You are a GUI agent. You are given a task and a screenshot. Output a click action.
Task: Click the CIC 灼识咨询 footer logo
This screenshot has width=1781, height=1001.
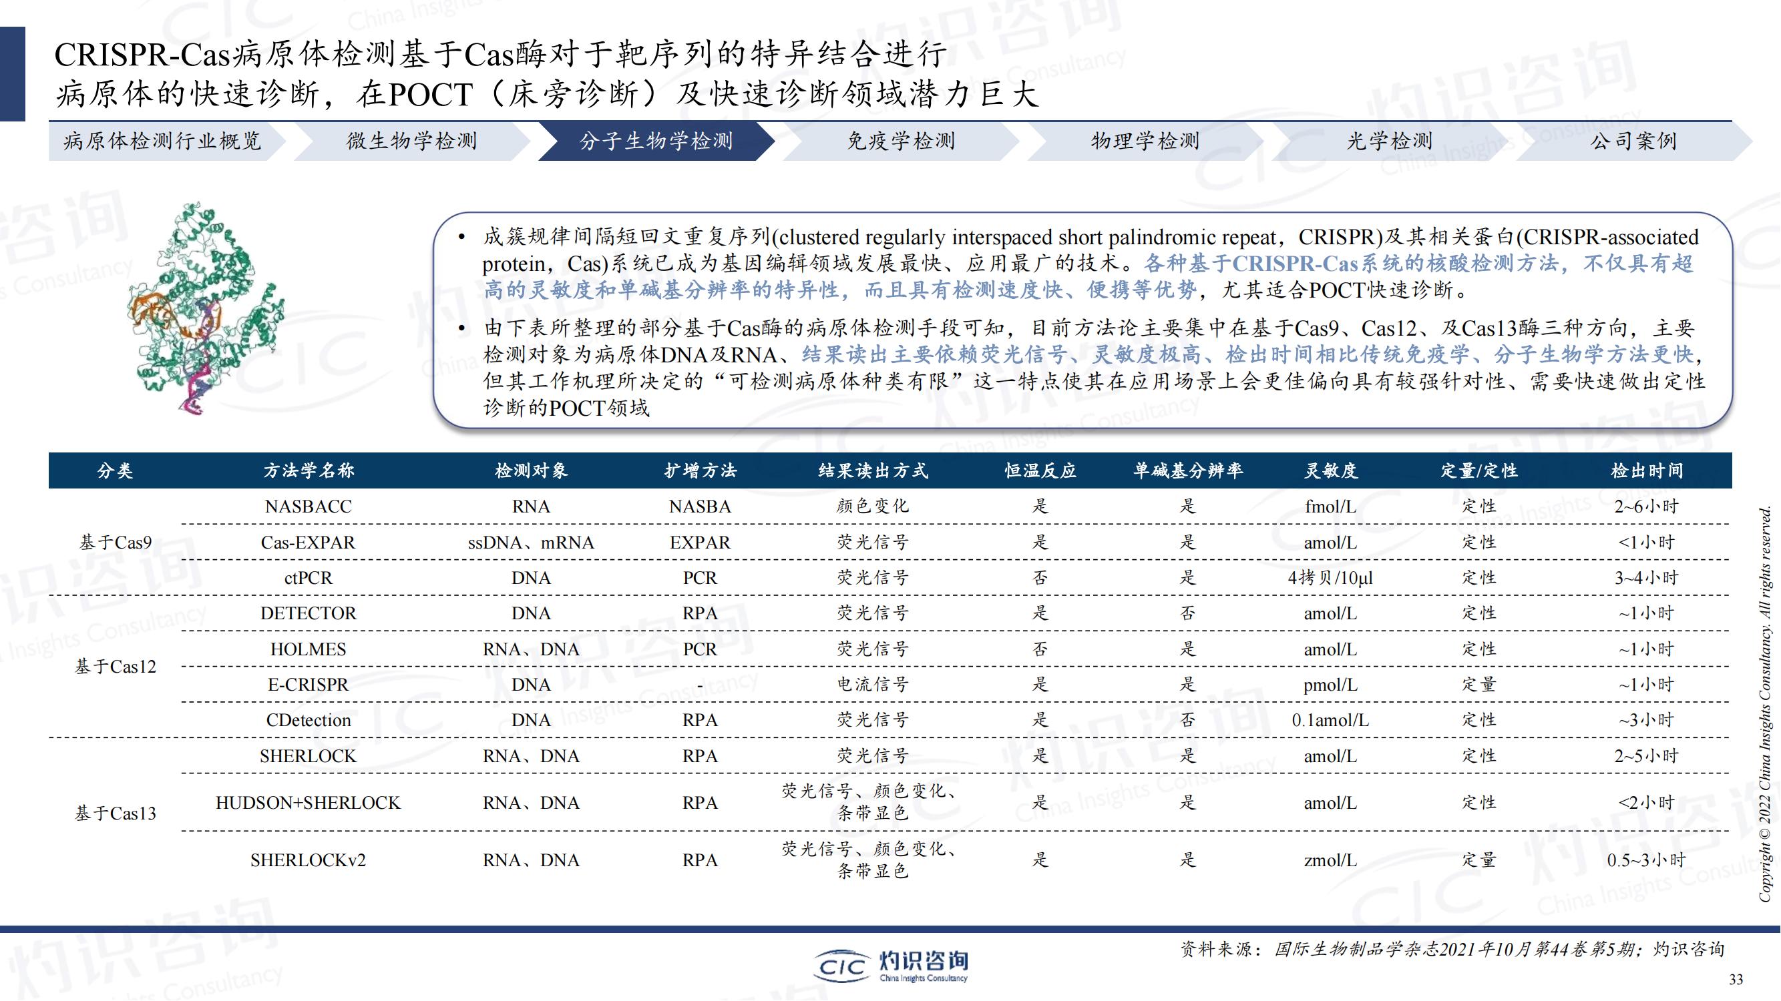pos(892,966)
